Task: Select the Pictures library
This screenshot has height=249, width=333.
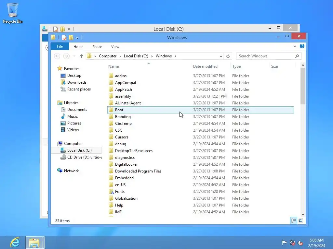Action: click(x=74, y=123)
